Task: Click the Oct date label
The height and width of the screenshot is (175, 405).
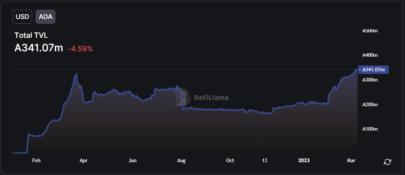Action: click(230, 160)
